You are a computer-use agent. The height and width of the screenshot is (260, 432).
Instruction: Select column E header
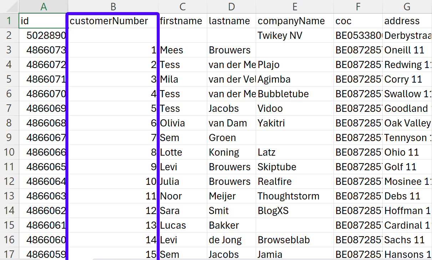pos(295,6)
